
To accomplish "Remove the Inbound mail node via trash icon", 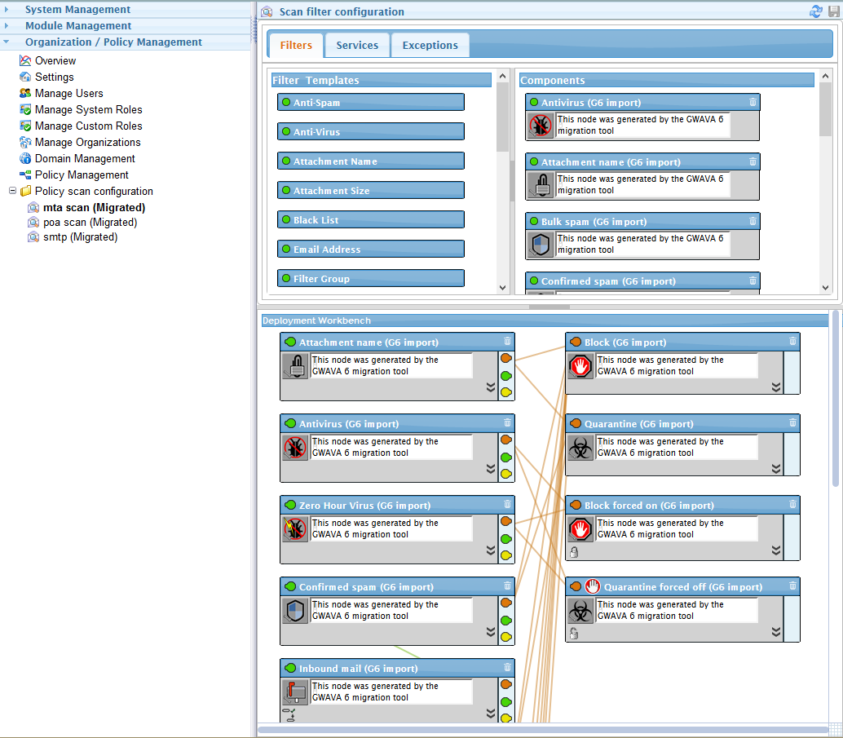I will click(x=508, y=668).
